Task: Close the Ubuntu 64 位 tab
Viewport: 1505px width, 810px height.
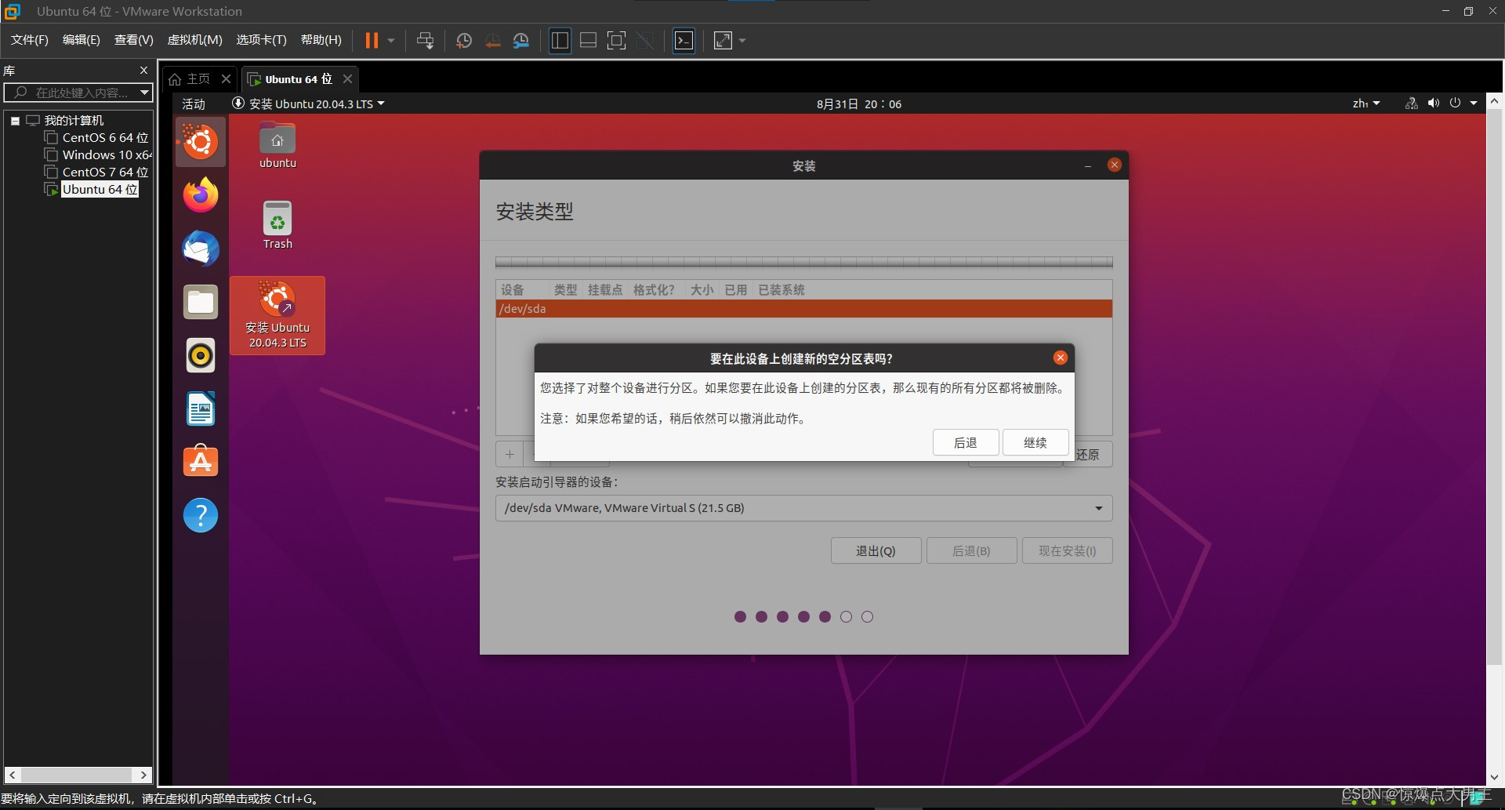Action: tap(347, 79)
